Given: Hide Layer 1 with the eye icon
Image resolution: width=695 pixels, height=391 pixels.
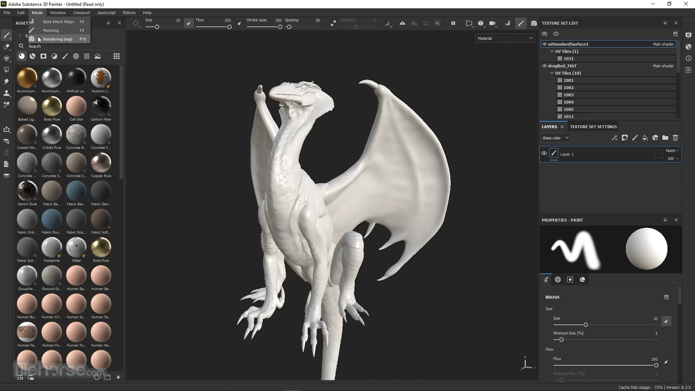Looking at the screenshot, I should tap(544, 154).
